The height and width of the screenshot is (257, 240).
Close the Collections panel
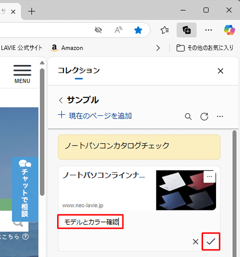[220, 71]
